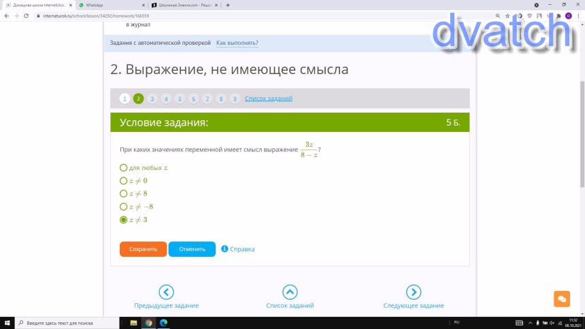The height and width of the screenshot is (329, 585).
Task: Open Windows Start menu
Action: pyautogui.click(x=6, y=323)
